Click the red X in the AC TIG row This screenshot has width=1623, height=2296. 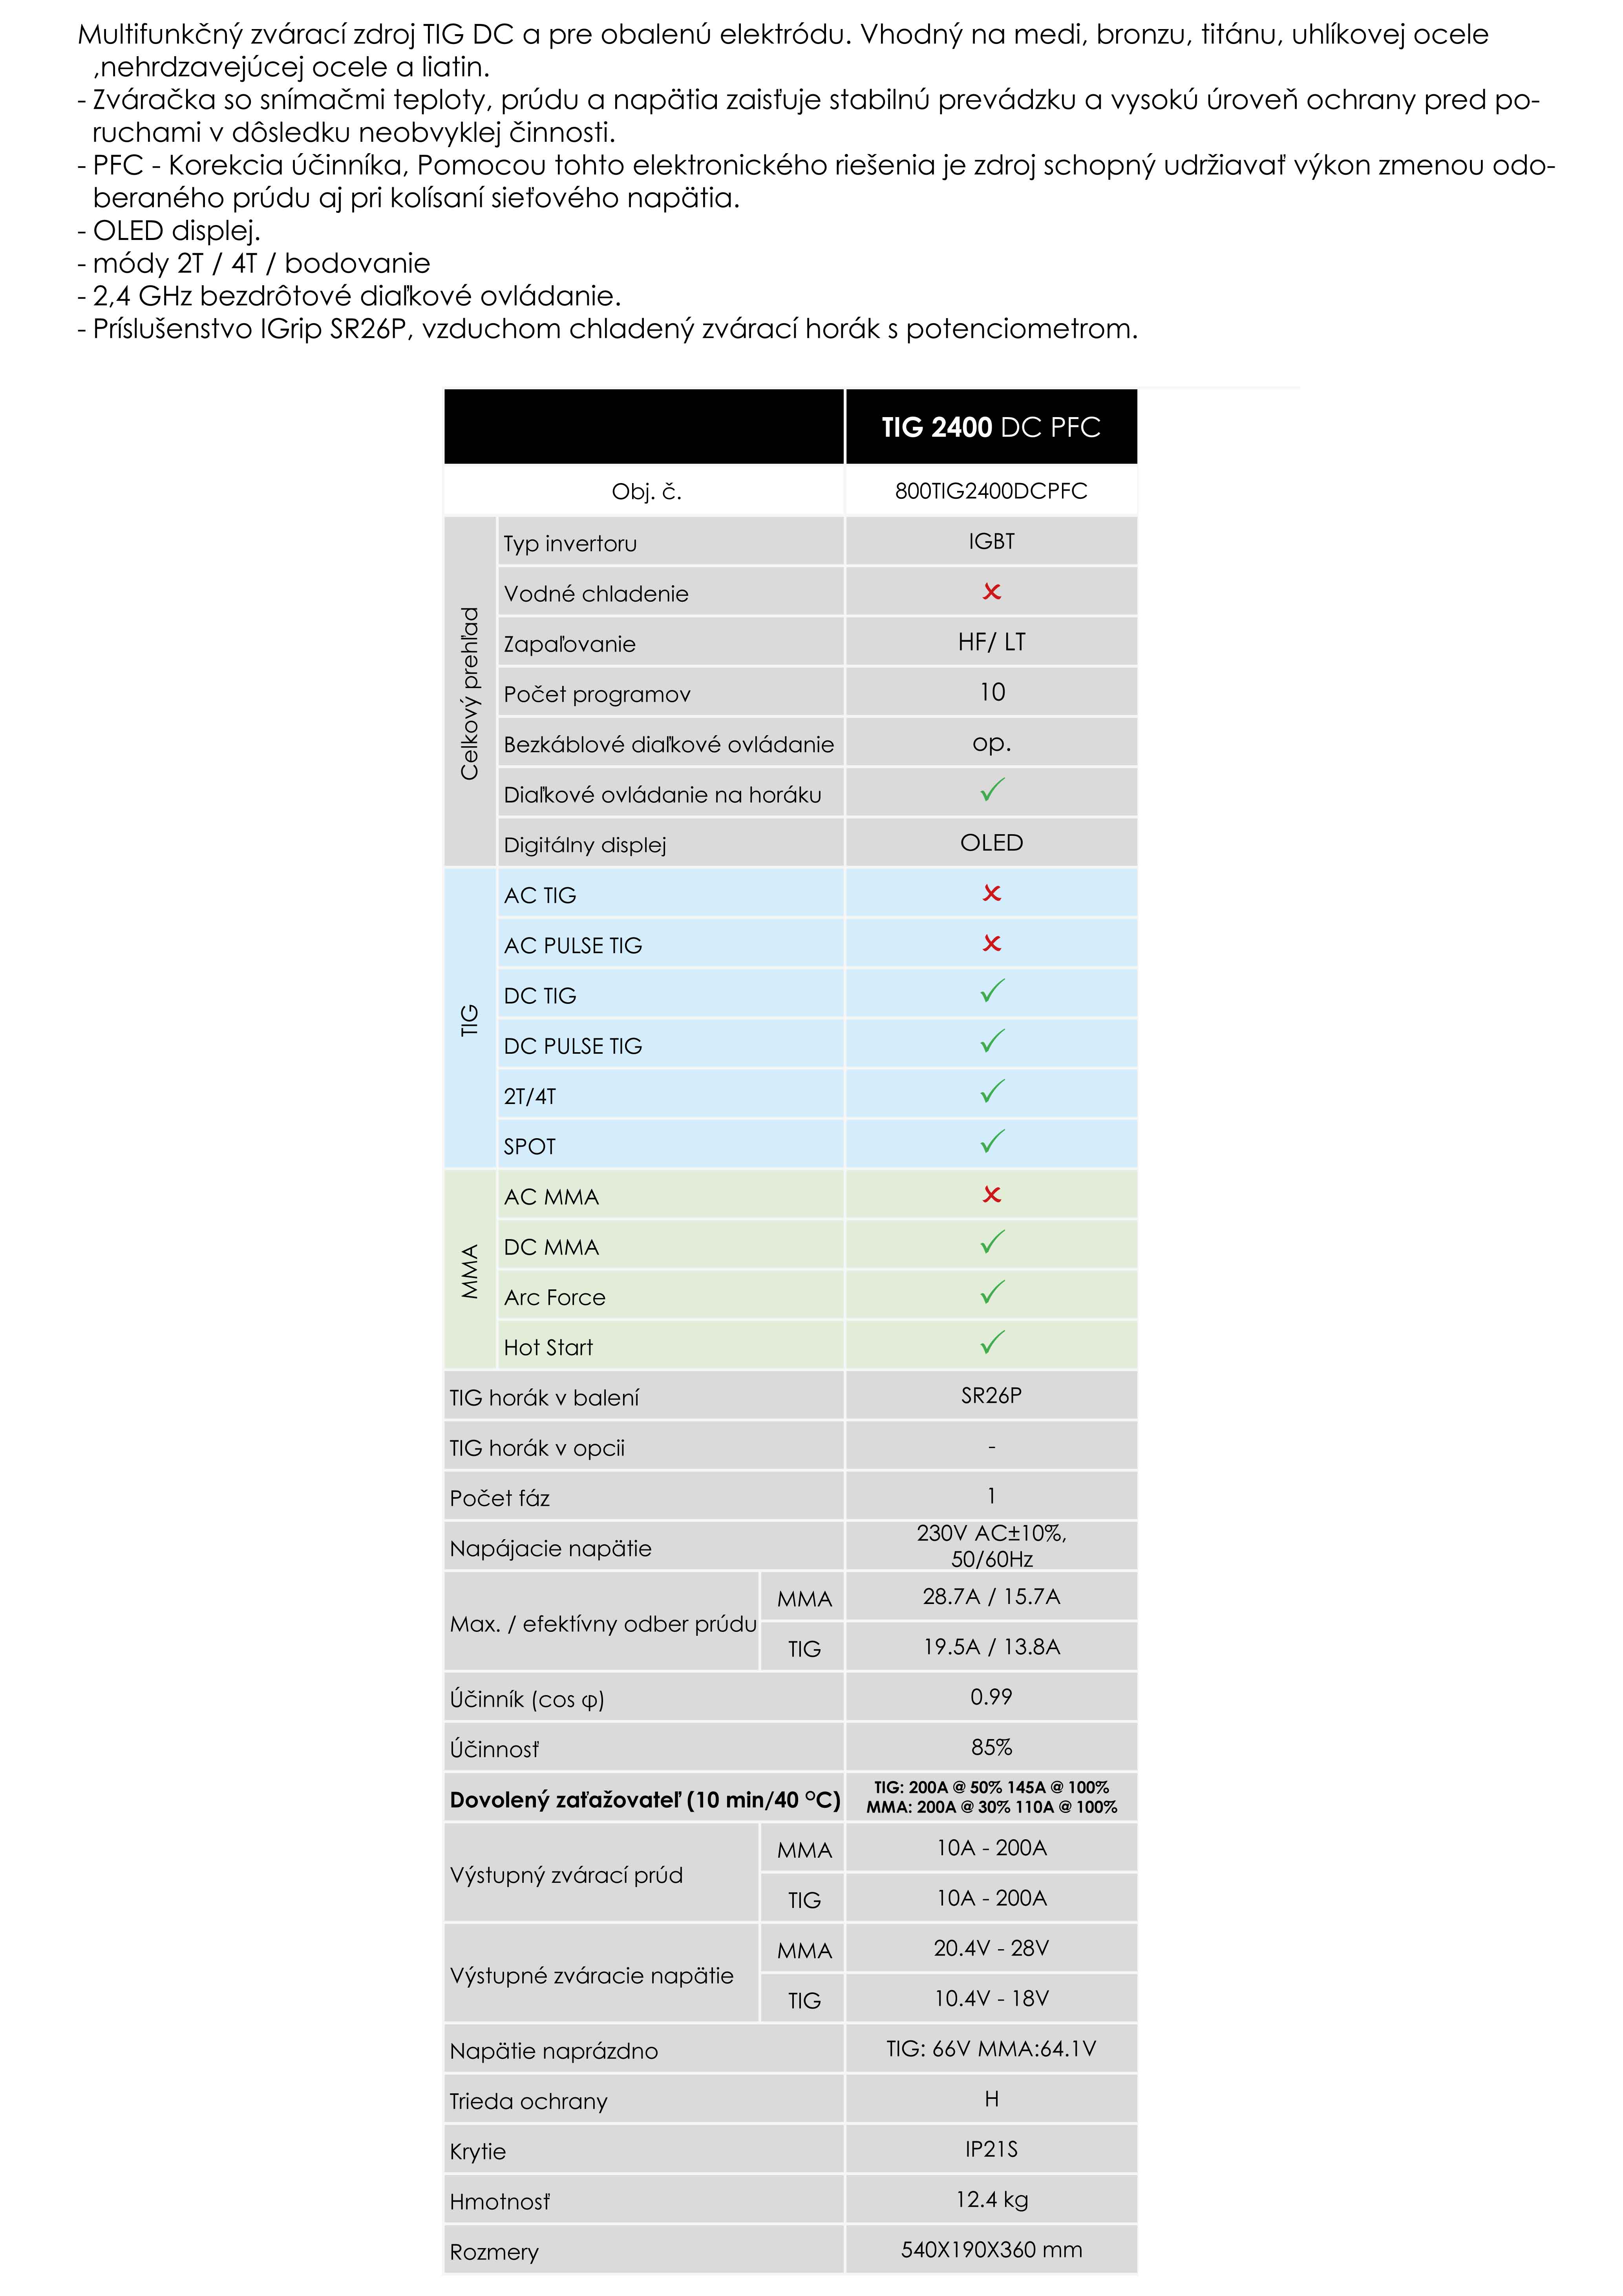(991, 893)
